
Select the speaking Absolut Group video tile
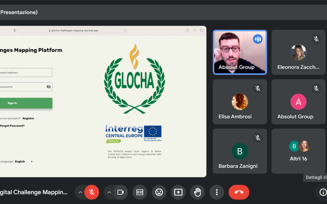(x=240, y=52)
